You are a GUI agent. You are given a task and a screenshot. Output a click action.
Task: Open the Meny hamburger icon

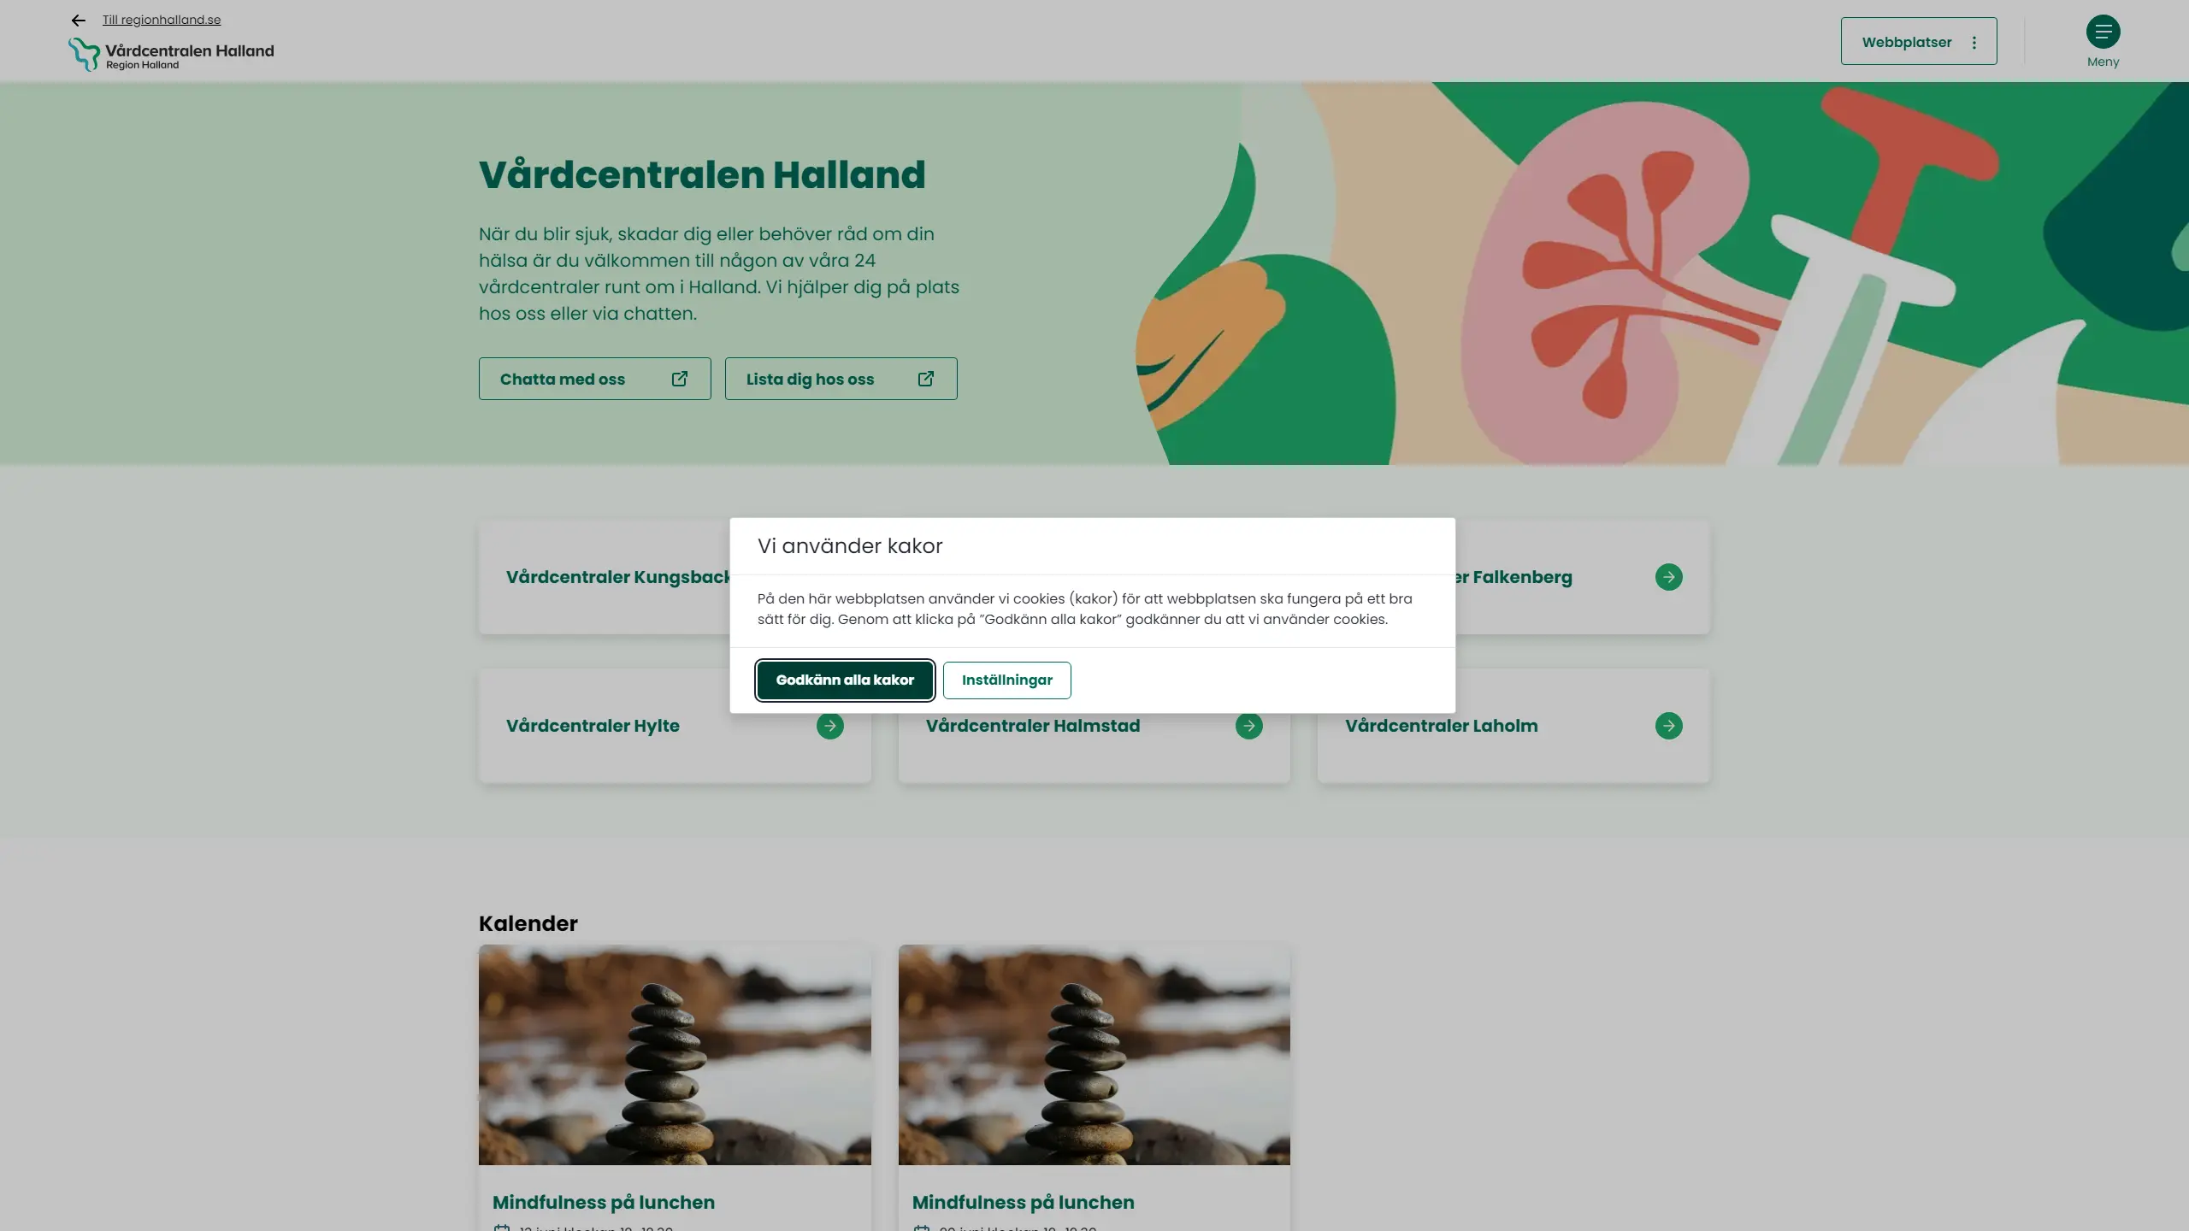tap(2103, 32)
